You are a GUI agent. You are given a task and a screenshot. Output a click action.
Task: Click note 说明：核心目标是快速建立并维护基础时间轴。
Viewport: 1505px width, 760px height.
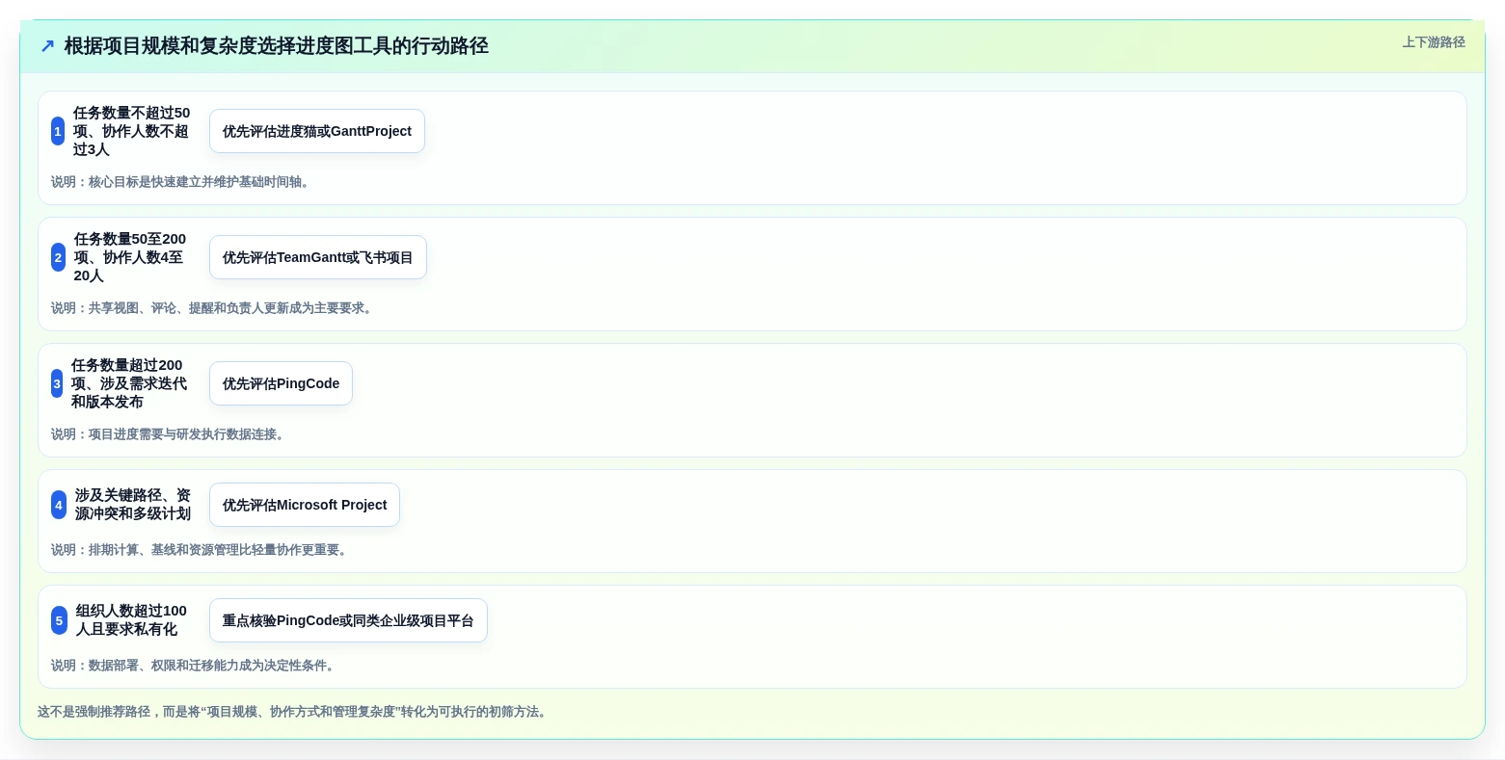point(182,182)
